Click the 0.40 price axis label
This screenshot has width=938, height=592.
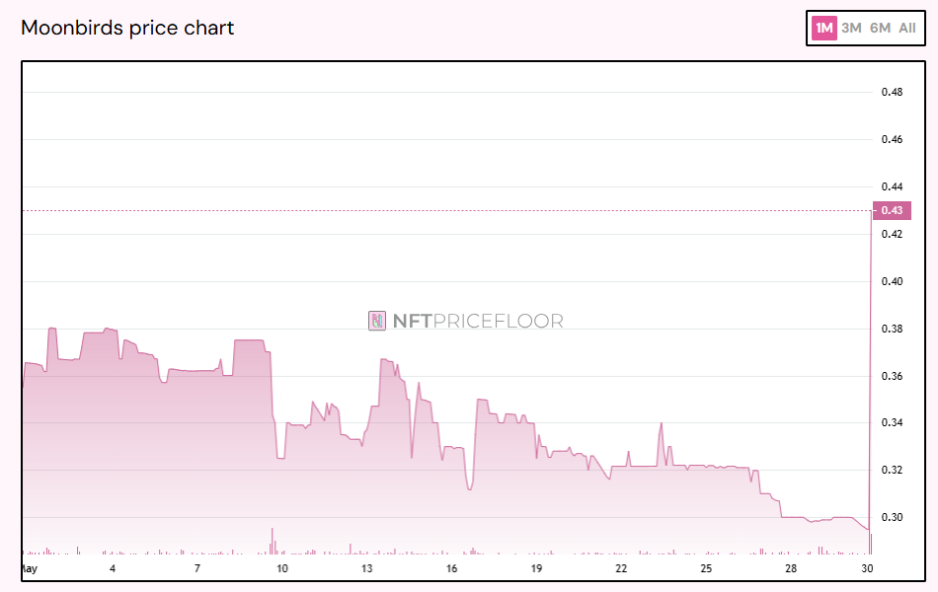coord(892,281)
